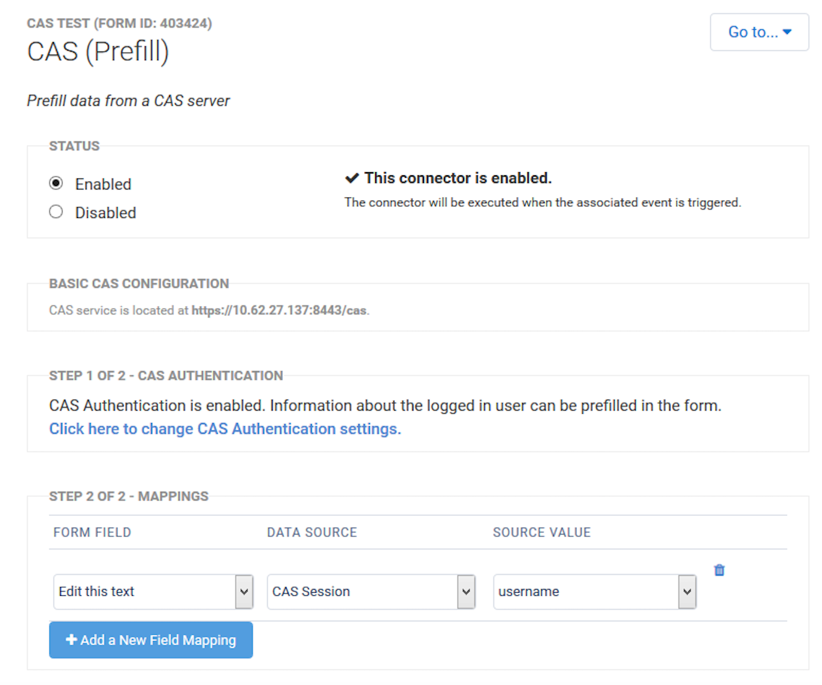Click the Enabled option label text

point(103,185)
